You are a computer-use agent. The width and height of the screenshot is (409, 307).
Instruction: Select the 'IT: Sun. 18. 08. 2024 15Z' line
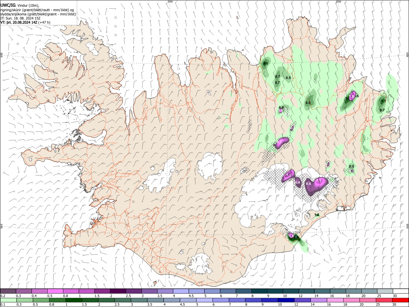pyautogui.click(x=20, y=18)
